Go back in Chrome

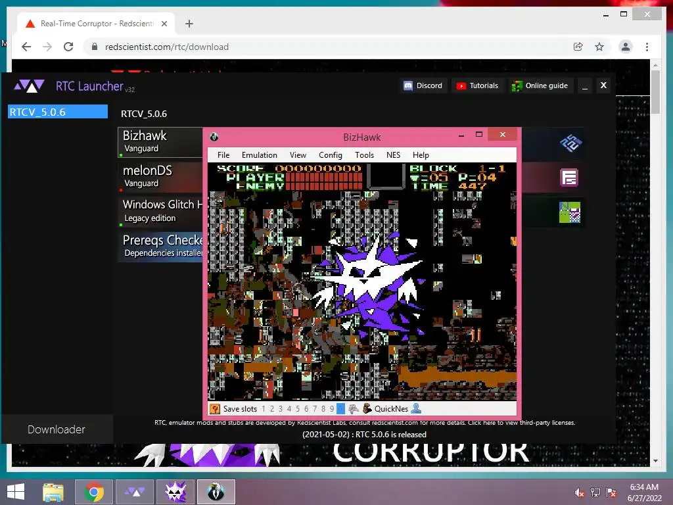(26, 47)
